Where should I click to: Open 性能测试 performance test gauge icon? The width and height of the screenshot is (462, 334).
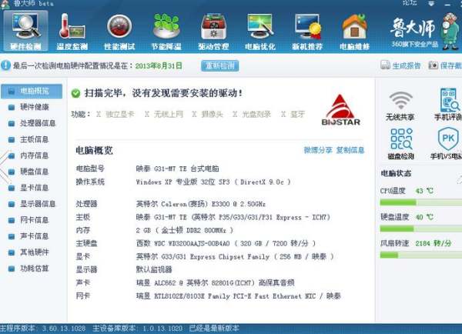coord(119,31)
